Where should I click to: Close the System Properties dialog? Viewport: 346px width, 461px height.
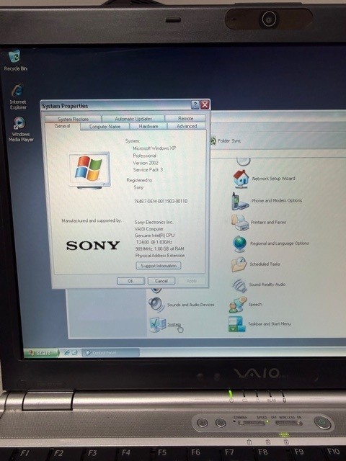205,104
